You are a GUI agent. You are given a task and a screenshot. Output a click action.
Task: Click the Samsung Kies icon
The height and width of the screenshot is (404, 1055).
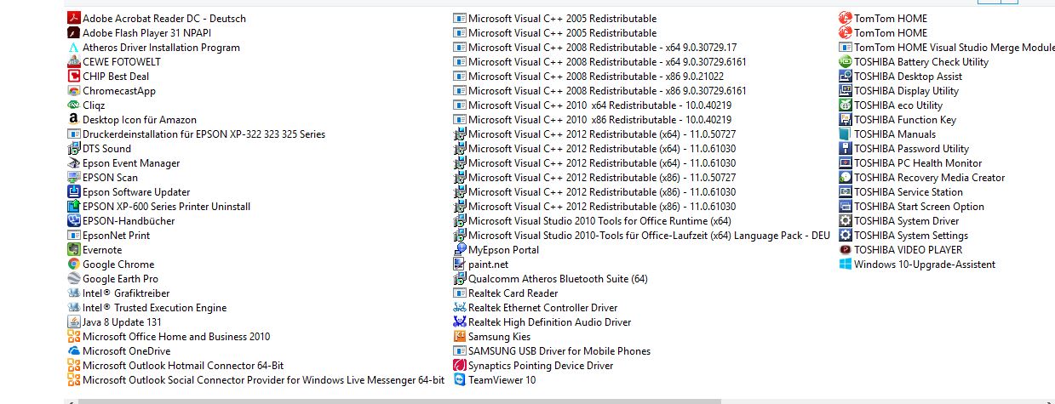pyautogui.click(x=460, y=336)
